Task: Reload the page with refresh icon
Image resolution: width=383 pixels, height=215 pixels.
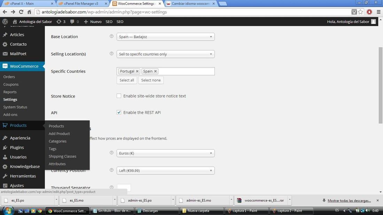Action: click(21, 12)
